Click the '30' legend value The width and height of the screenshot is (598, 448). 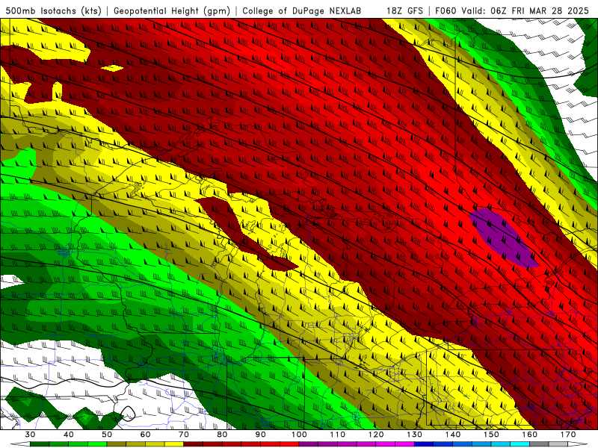click(x=30, y=435)
